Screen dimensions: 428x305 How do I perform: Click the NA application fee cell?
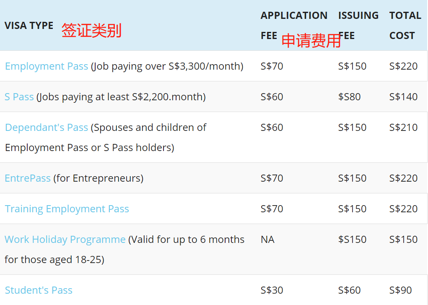click(267, 240)
